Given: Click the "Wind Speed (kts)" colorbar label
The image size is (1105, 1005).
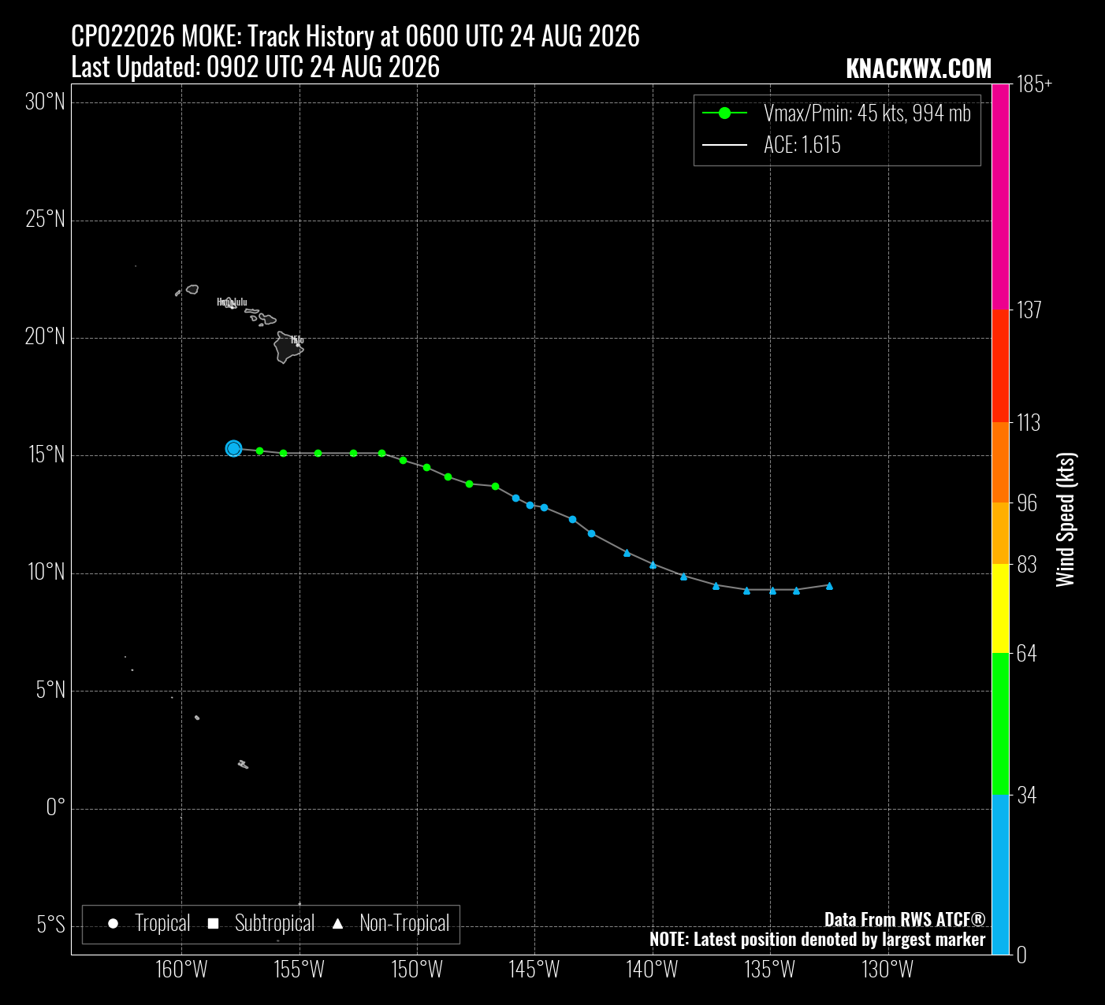Looking at the screenshot, I should pos(1066,520).
